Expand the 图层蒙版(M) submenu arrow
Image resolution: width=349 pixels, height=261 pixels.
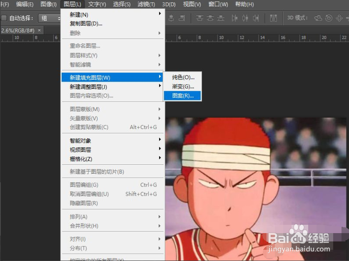tap(160, 109)
